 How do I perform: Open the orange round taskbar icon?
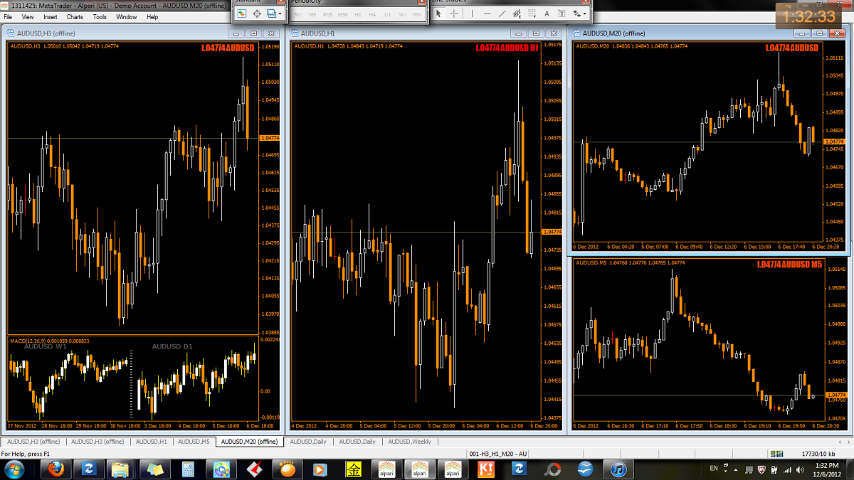coord(287,469)
